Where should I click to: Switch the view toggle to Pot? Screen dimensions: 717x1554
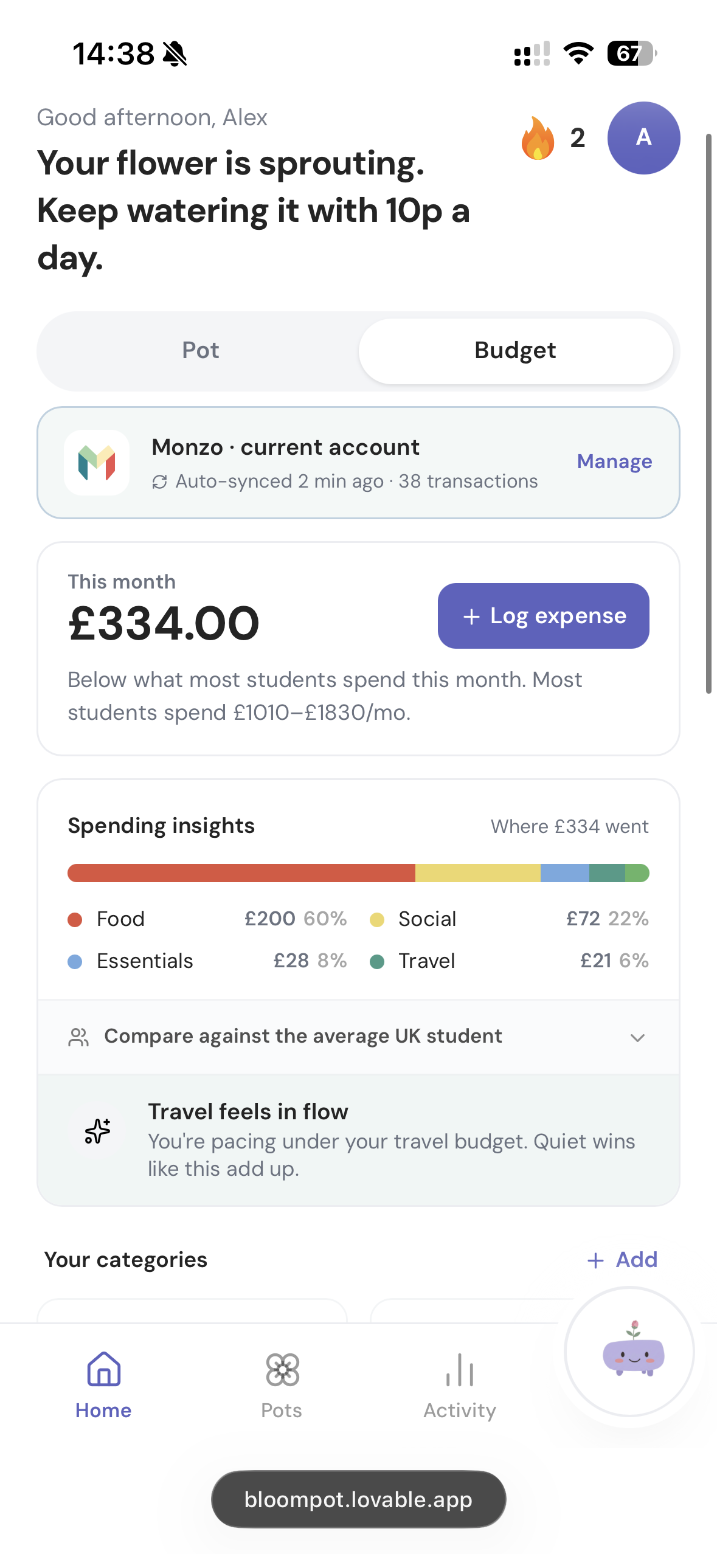[200, 351]
